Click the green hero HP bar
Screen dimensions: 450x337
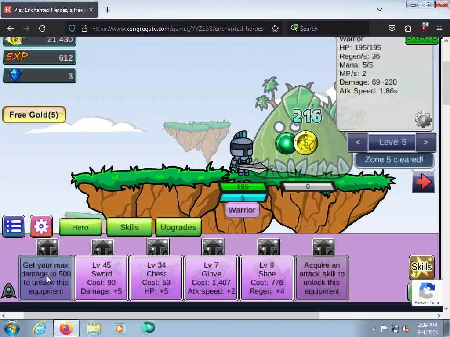(x=243, y=187)
